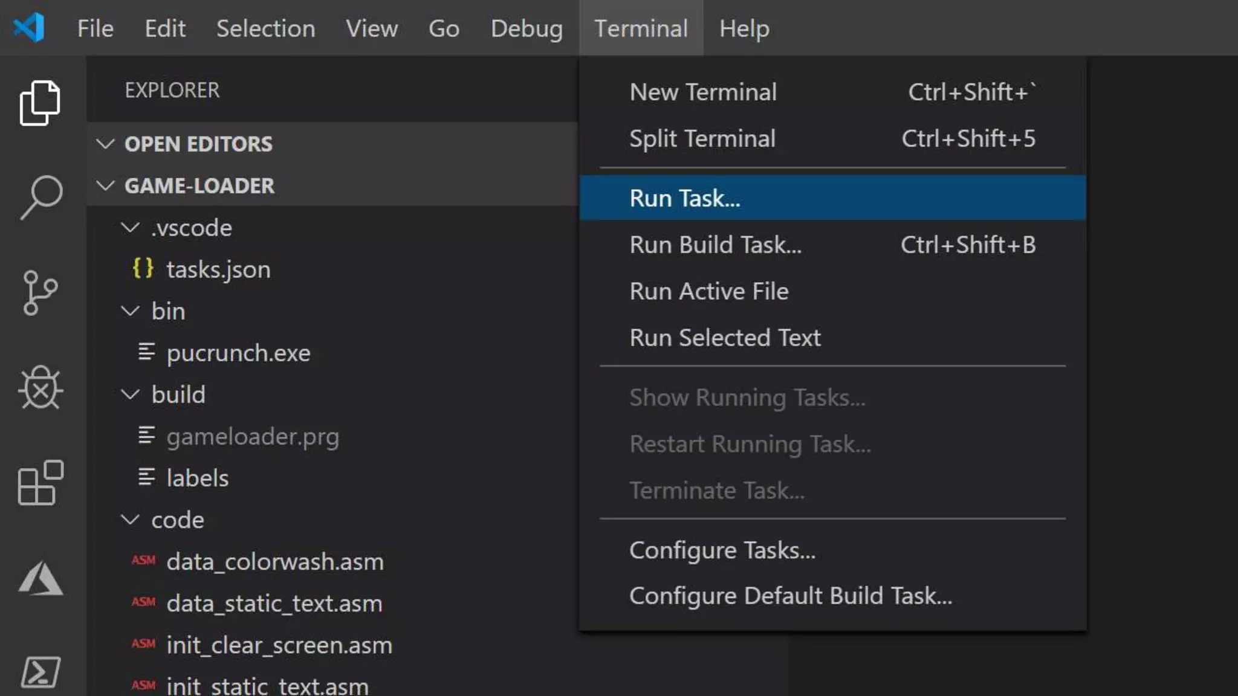Open the Source Control view icon
The width and height of the screenshot is (1238, 696).
[40, 292]
